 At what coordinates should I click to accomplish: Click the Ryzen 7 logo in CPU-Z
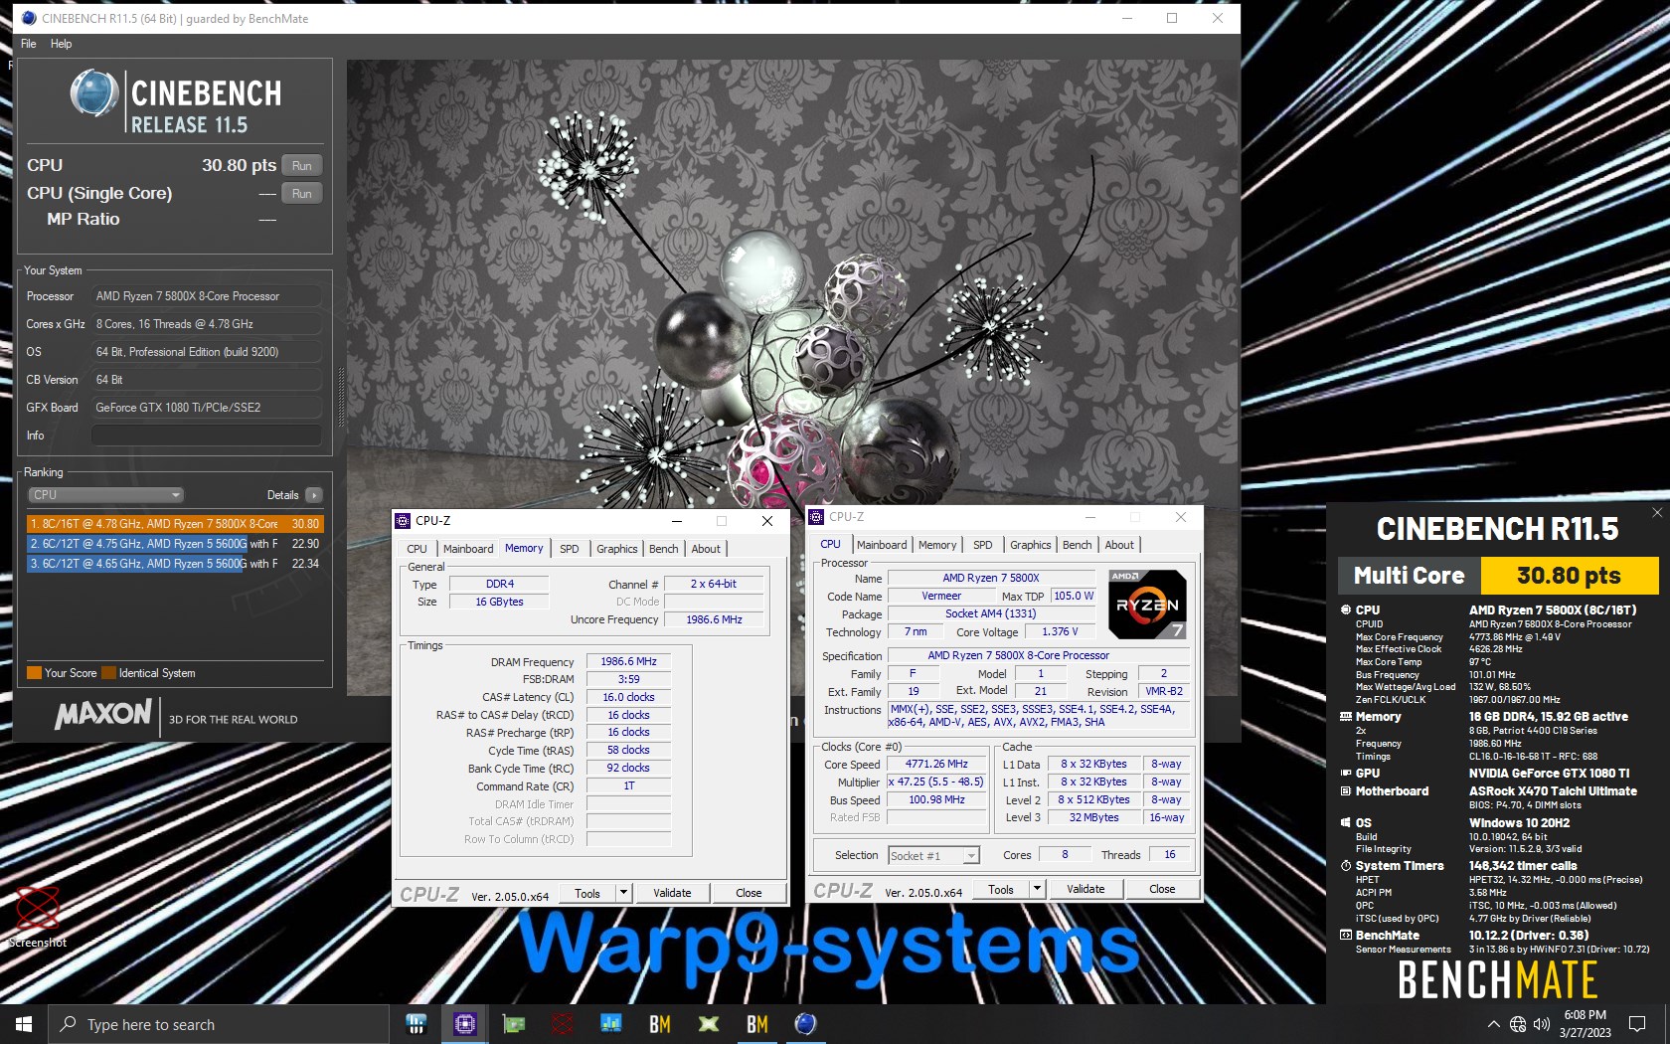[x=1146, y=605]
